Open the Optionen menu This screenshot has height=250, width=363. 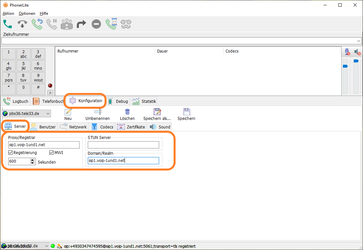coord(27,13)
